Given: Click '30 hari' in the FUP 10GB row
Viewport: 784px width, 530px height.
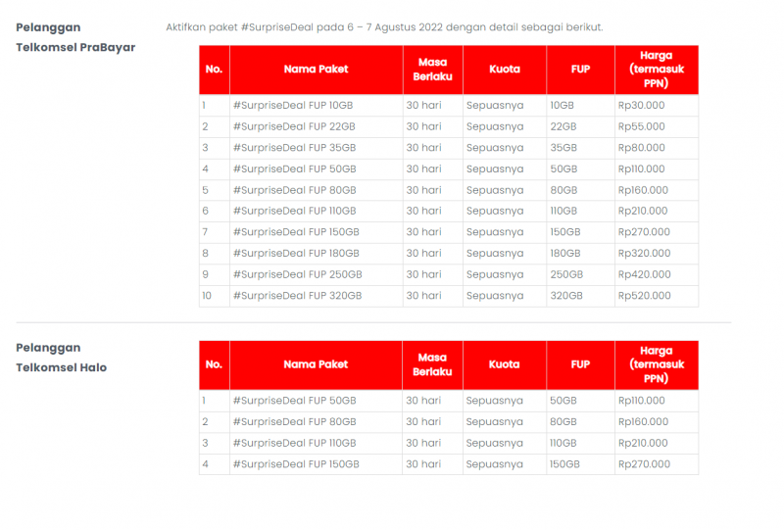Looking at the screenshot, I should pos(424,106).
